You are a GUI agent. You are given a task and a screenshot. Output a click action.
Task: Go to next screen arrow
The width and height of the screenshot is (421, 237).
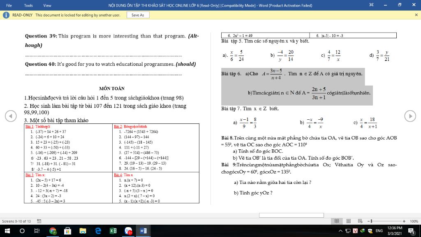[410, 116]
